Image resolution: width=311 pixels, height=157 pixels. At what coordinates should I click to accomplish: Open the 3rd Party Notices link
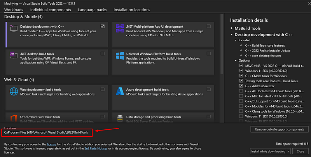coord(96,148)
